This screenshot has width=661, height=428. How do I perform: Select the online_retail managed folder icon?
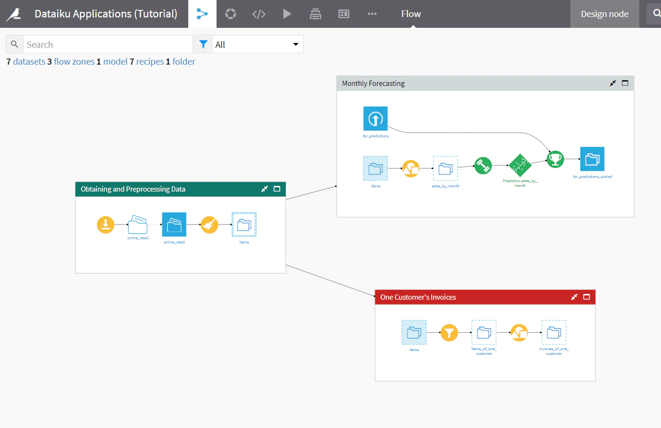point(138,225)
